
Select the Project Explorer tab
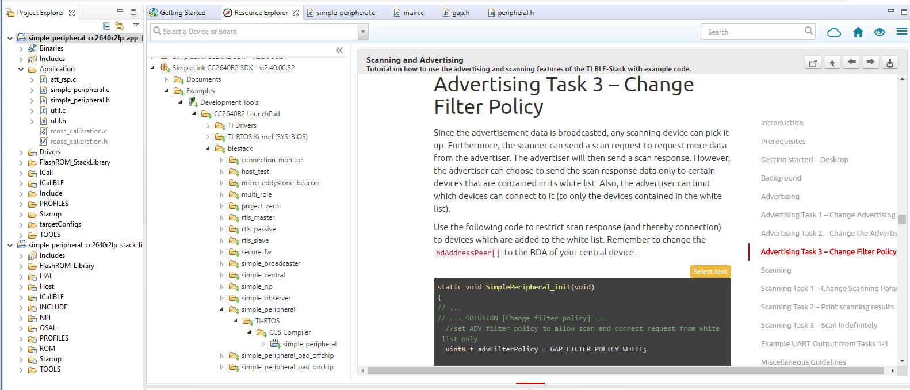point(40,13)
